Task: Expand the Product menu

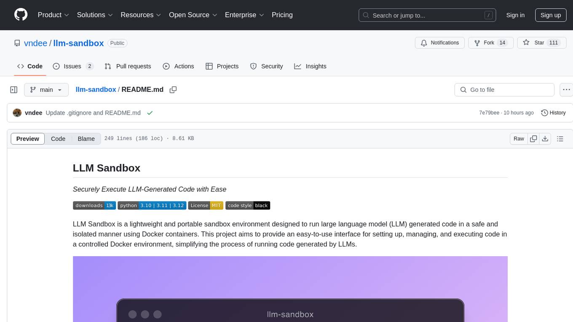Action: 54,15
